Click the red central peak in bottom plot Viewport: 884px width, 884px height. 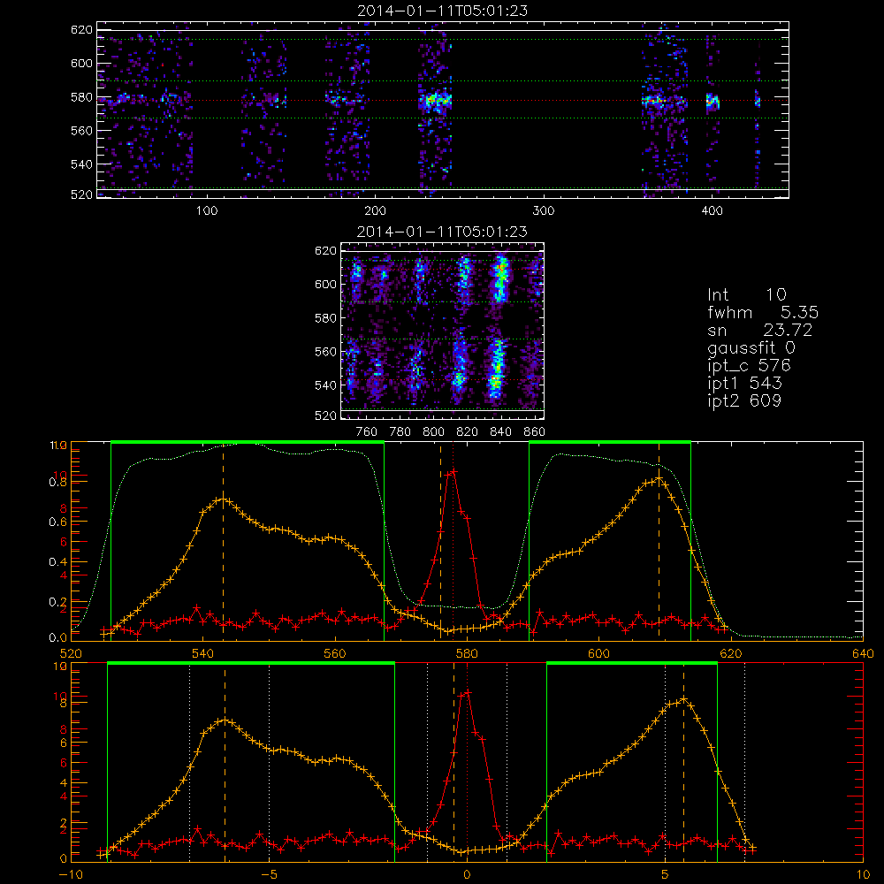[466, 693]
